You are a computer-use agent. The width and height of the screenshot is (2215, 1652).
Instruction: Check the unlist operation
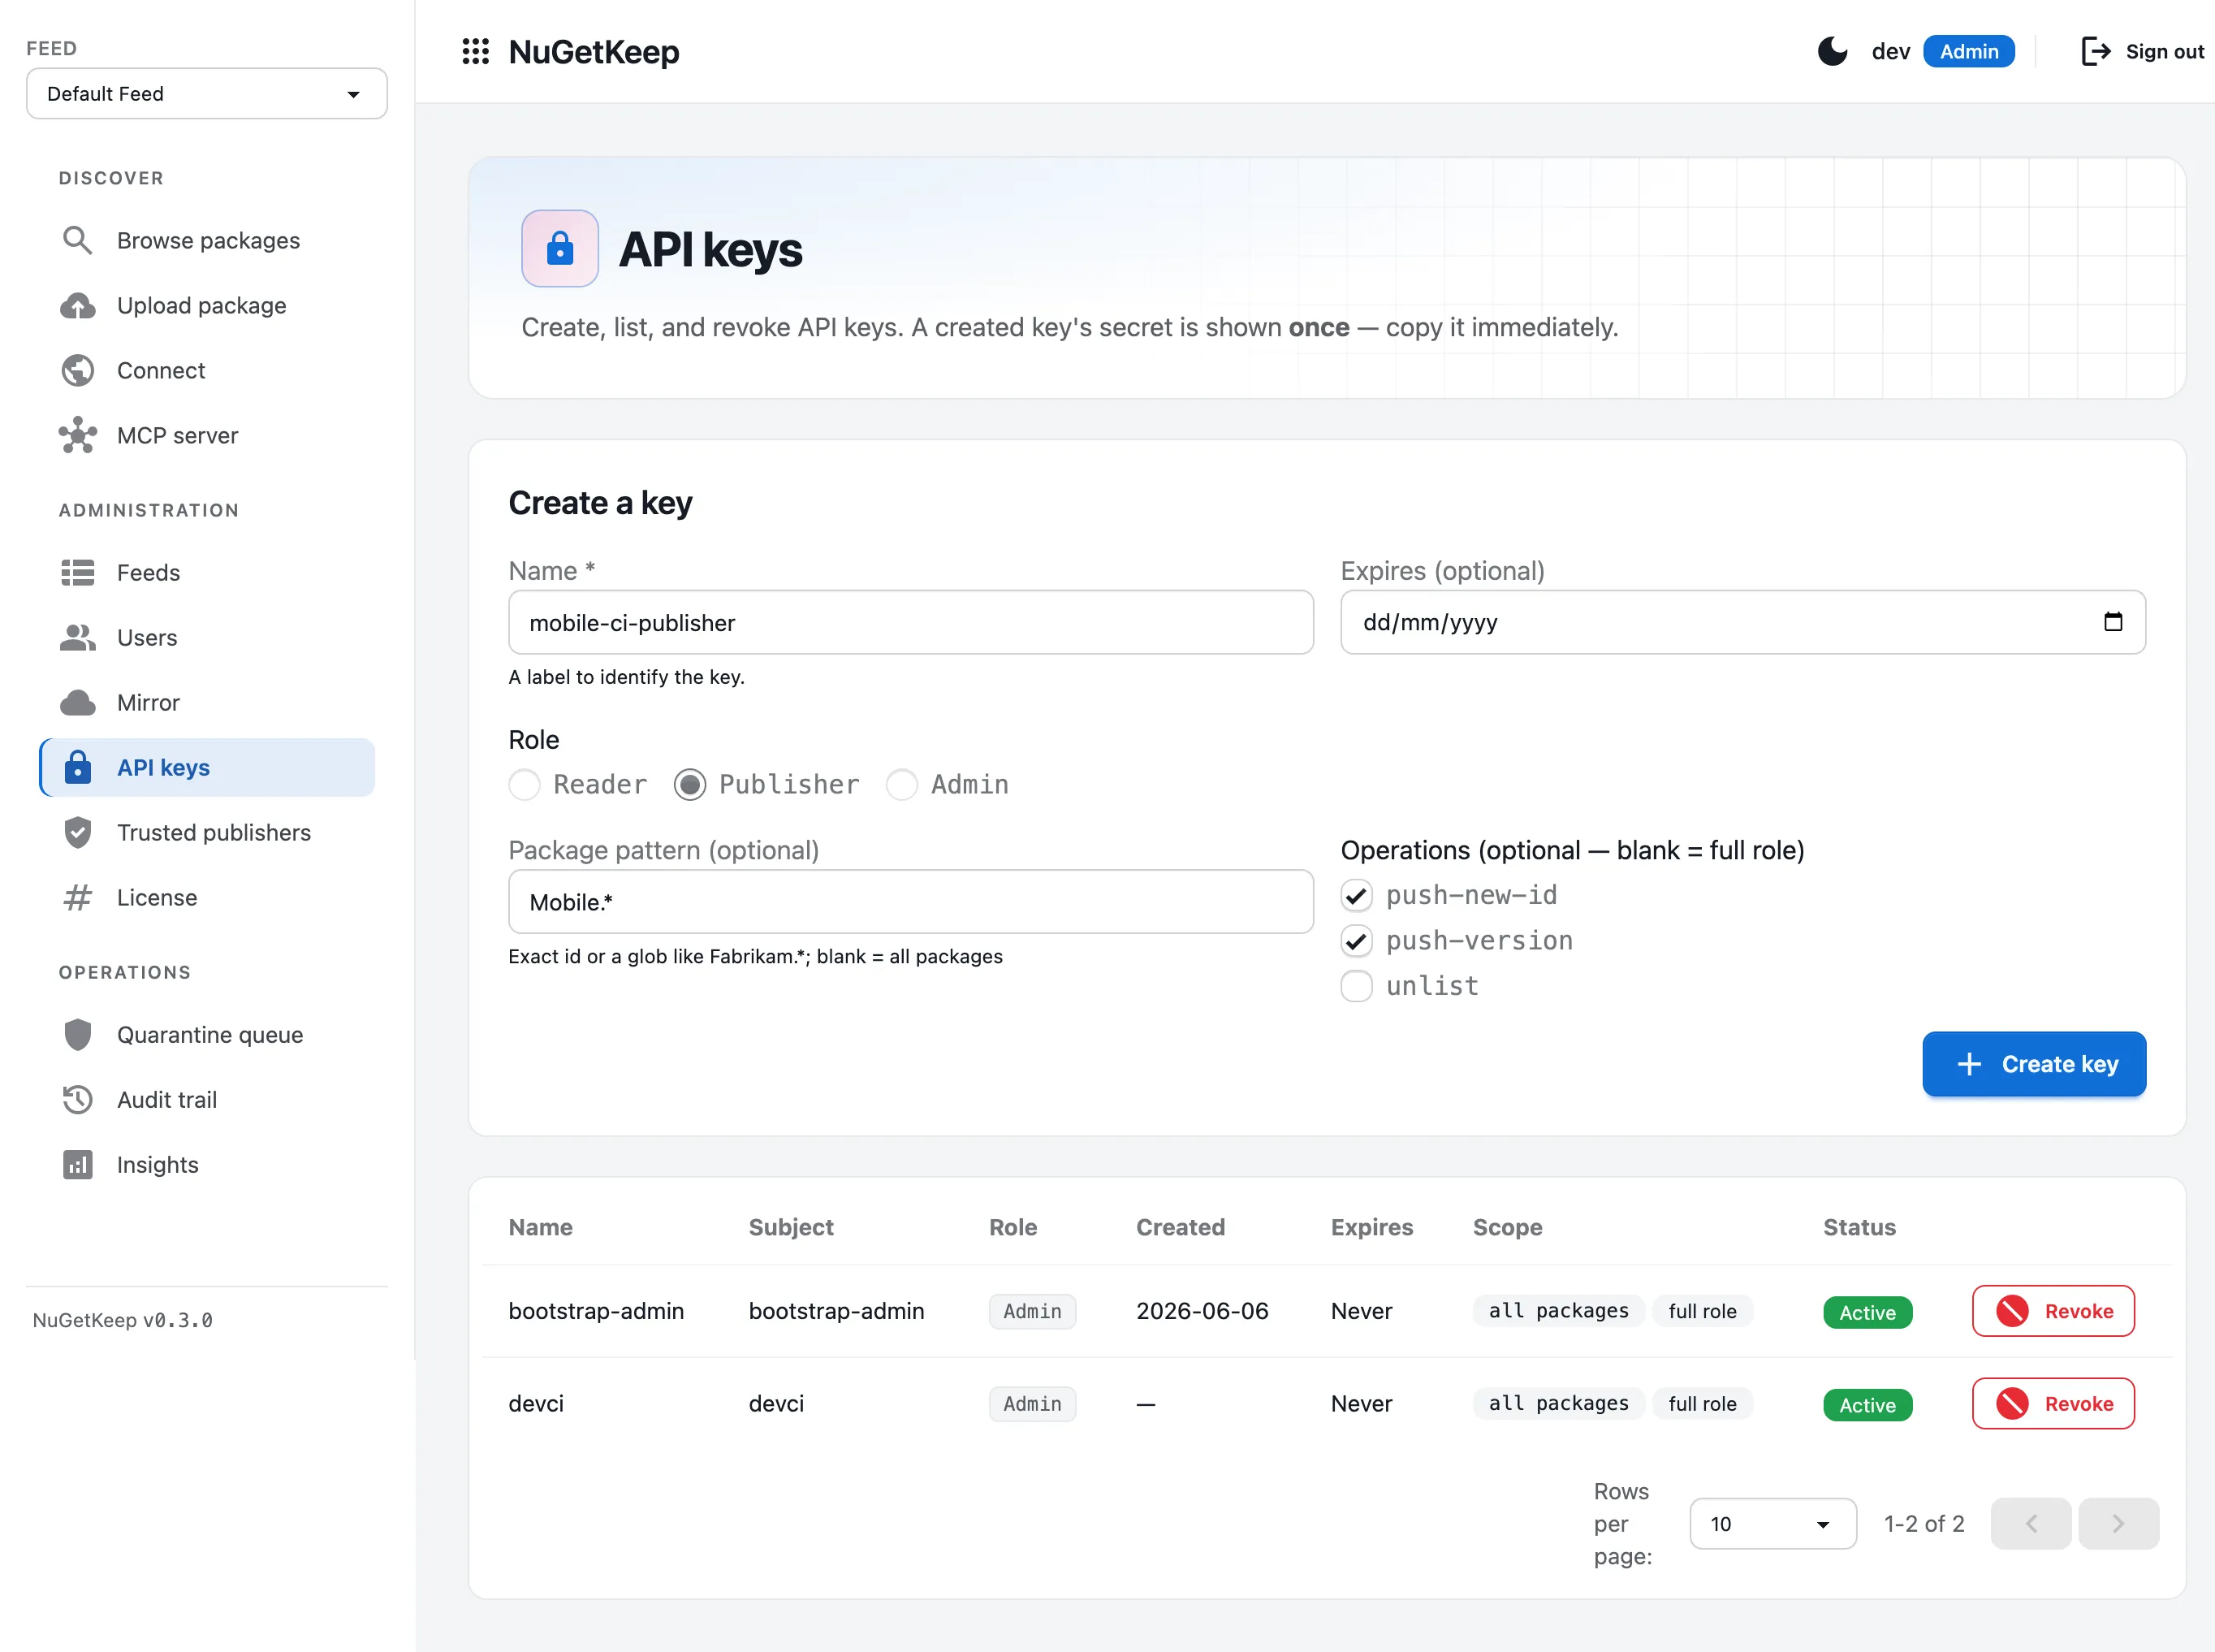(x=1355, y=986)
